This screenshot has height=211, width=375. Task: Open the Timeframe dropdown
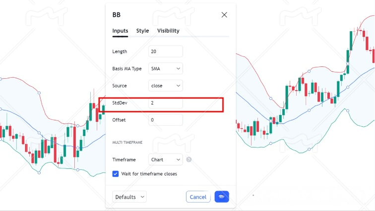coord(166,159)
